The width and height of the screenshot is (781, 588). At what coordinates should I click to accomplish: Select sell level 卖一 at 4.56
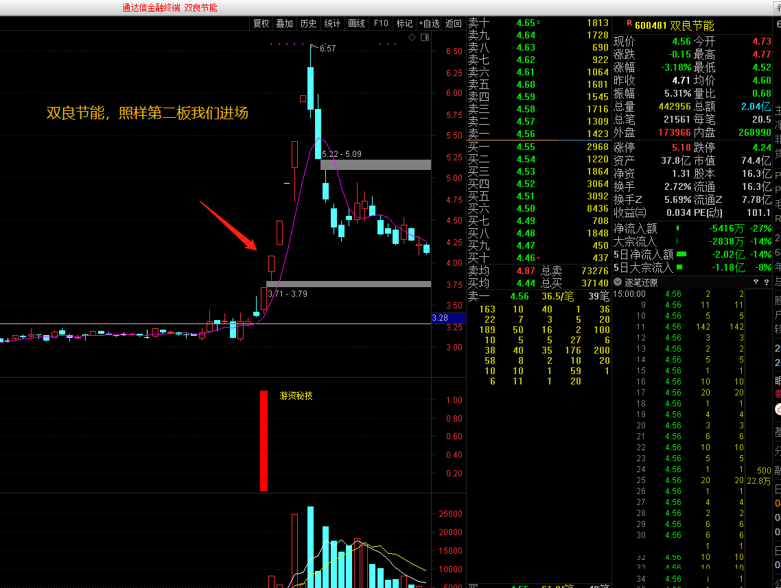coord(539,134)
